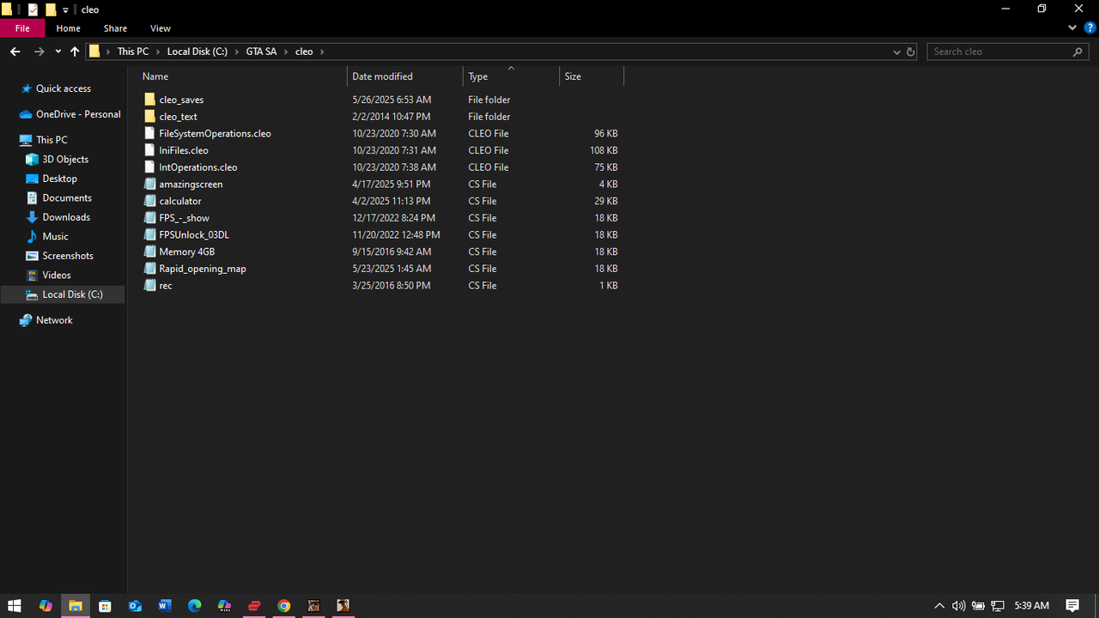Open Videos in the navigation pane
1099x618 pixels.
(57, 276)
